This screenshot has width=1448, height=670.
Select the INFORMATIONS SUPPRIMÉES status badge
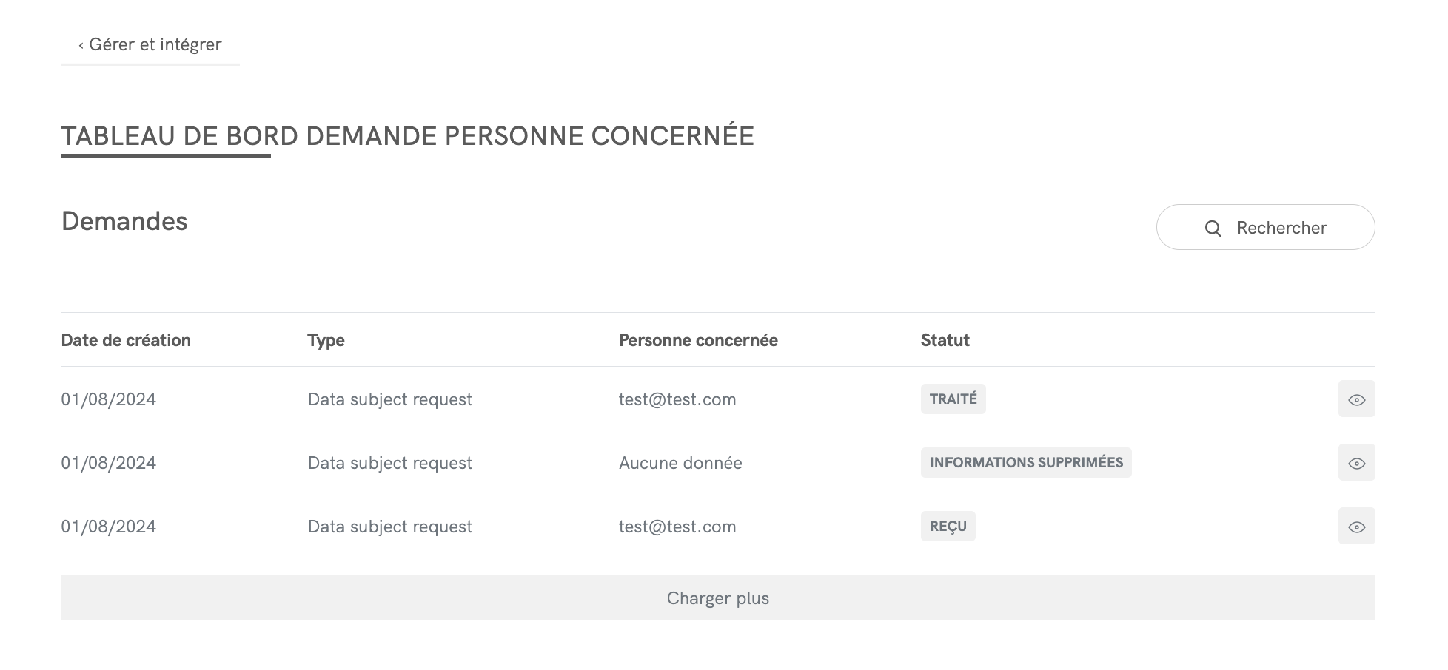(x=1025, y=463)
